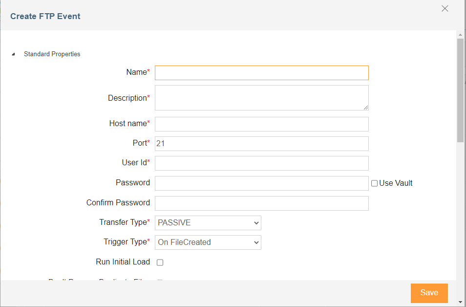Image resolution: width=466 pixels, height=307 pixels.
Task: Save the FTP event
Action: (x=429, y=293)
